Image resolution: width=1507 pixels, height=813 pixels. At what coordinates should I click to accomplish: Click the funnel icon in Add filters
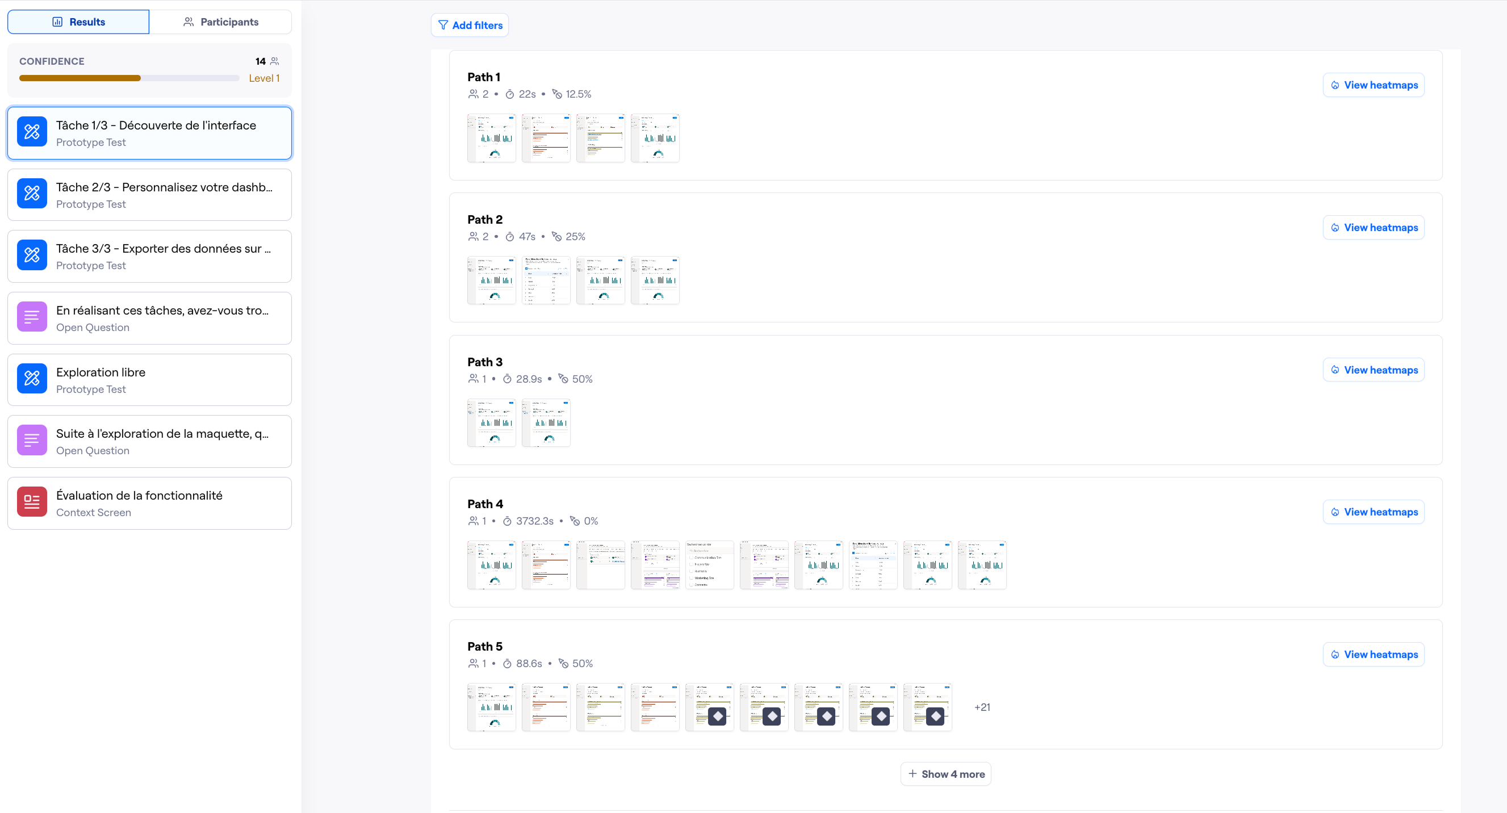tap(443, 25)
